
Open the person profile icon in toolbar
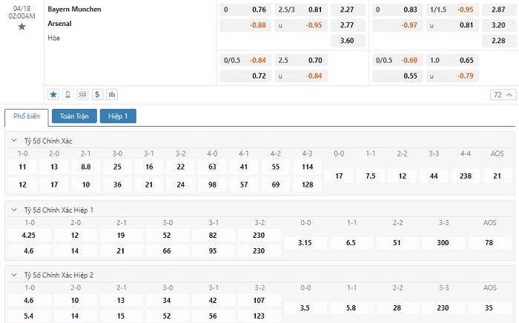pos(68,95)
